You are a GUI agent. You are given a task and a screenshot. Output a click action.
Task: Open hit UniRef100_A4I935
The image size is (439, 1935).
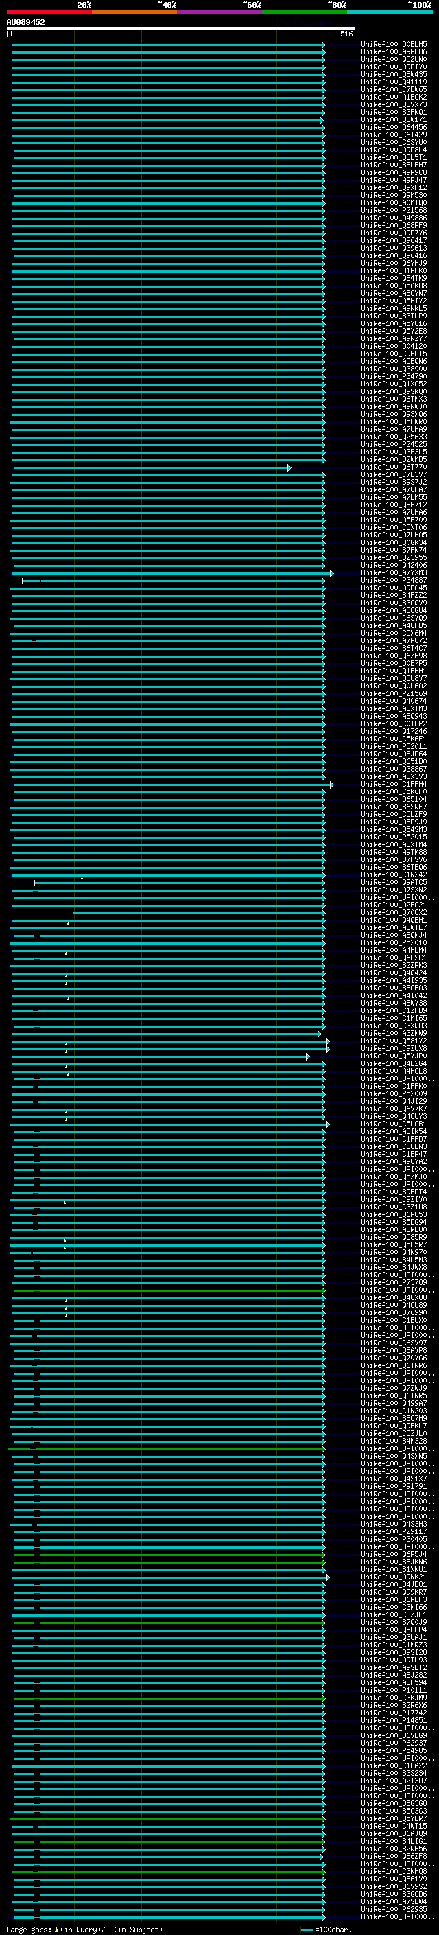[x=394, y=981]
